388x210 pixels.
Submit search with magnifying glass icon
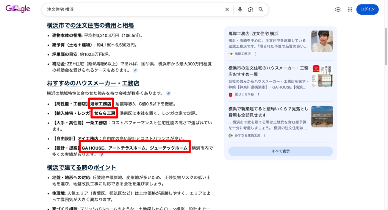pos(261,9)
